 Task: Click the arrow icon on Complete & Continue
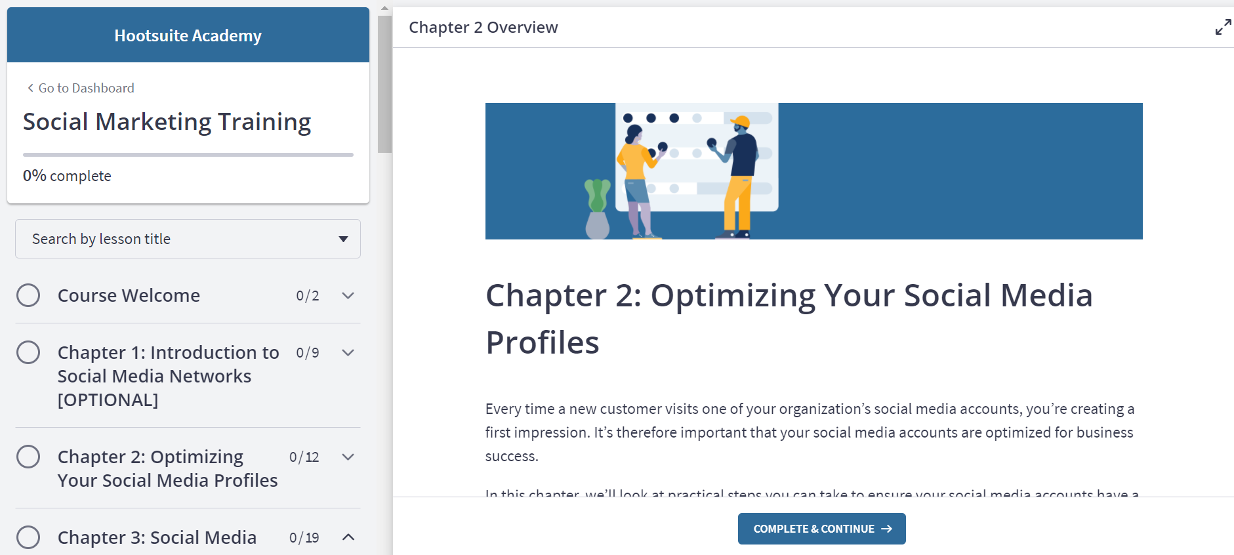[886, 529]
